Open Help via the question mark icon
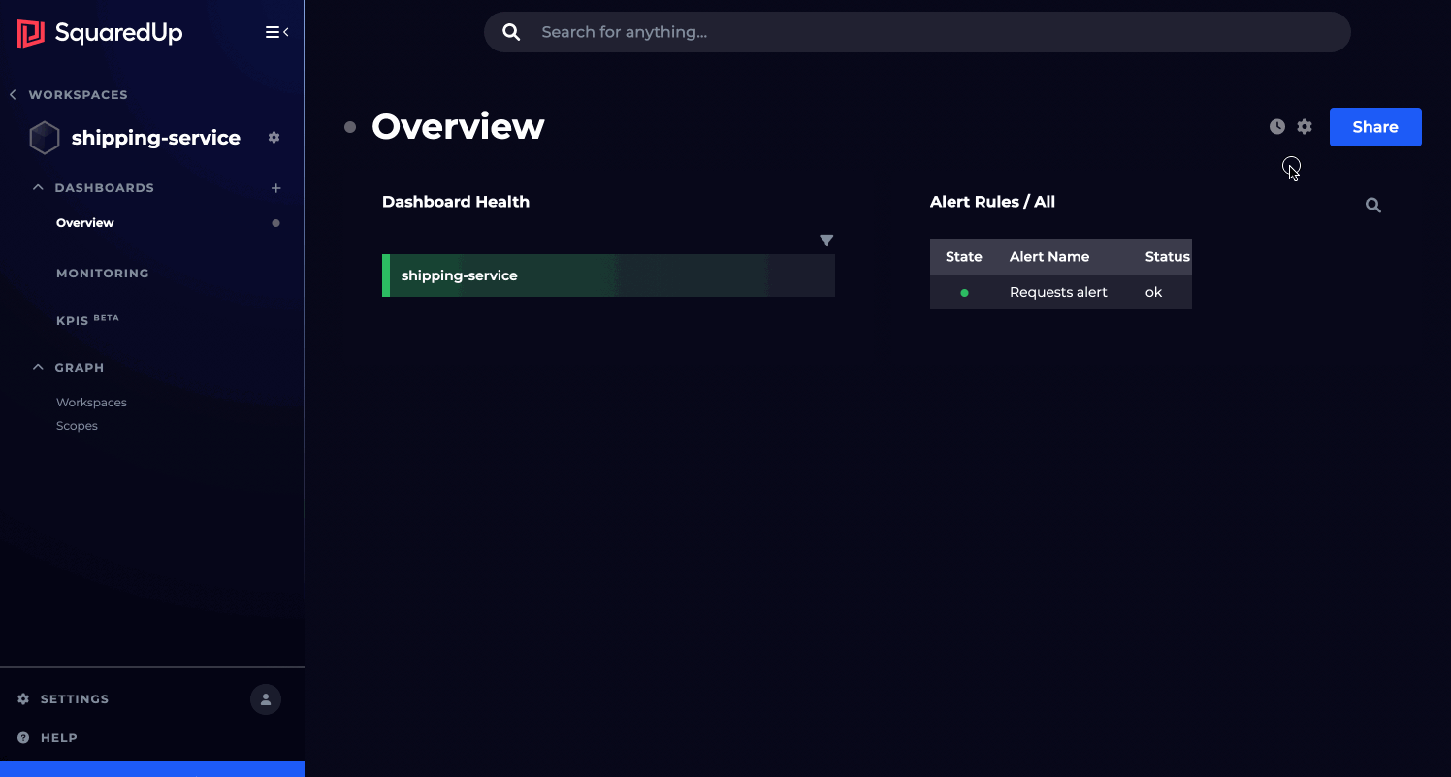Image resolution: width=1451 pixels, height=777 pixels. [x=21, y=737]
